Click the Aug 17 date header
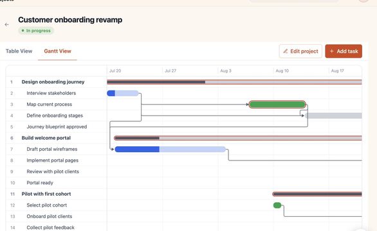 [337, 71]
